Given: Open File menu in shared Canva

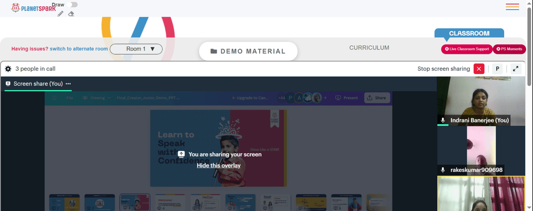Looking at the screenshot, I should [70, 98].
